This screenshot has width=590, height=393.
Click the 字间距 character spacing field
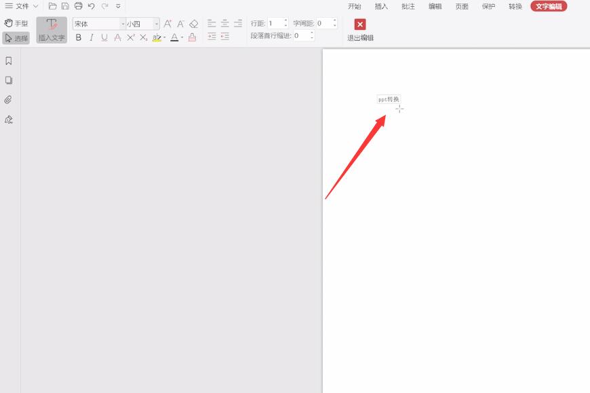tap(324, 23)
